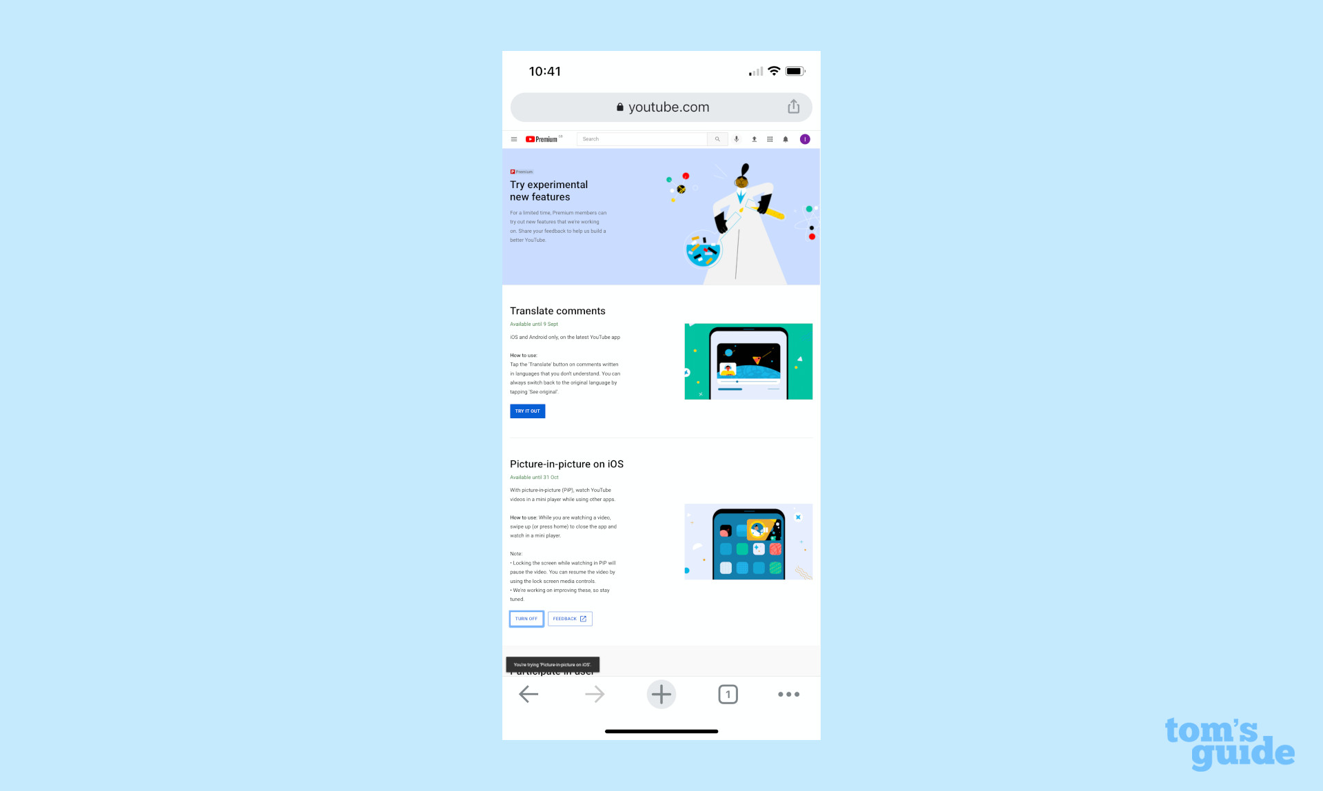Tap the notifications bell icon
Screen dimensions: 1323x791
pyautogui.click(x=784, y=138)
